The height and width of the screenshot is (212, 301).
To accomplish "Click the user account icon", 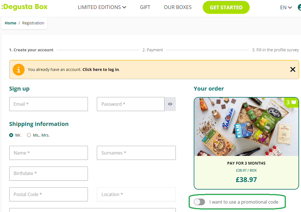I will tap(299, 7).
